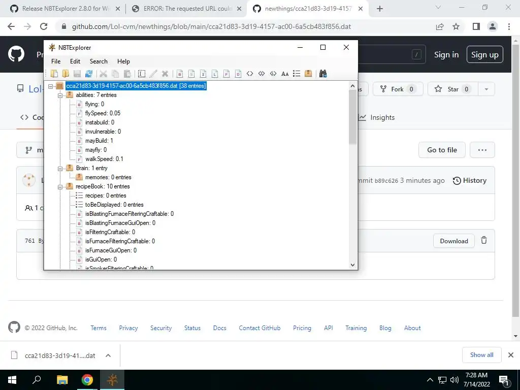520x390 pixels.
Task: Open File Explorer from Windows taskbar
Action: 62,380
